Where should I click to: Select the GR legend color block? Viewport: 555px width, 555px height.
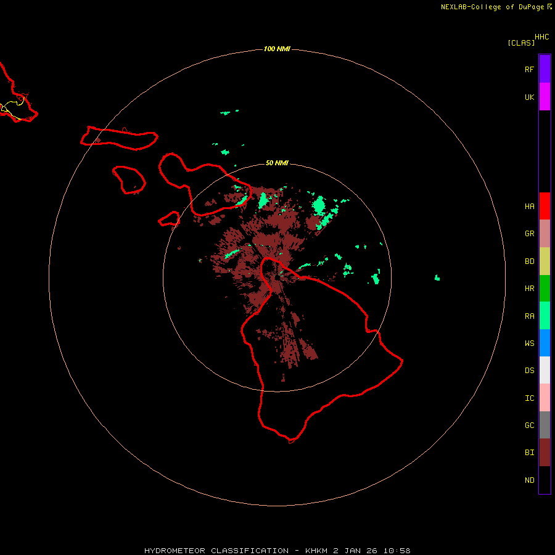coord(545,234)
